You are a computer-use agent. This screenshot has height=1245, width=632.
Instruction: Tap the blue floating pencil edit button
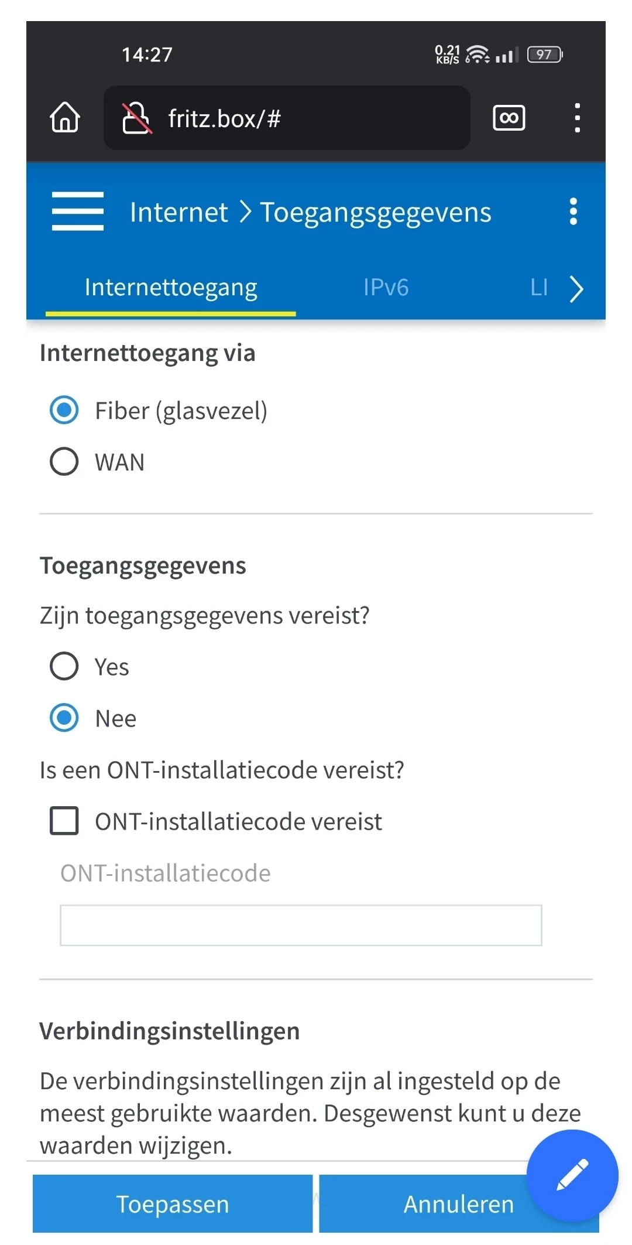[x=572, y=1175]
